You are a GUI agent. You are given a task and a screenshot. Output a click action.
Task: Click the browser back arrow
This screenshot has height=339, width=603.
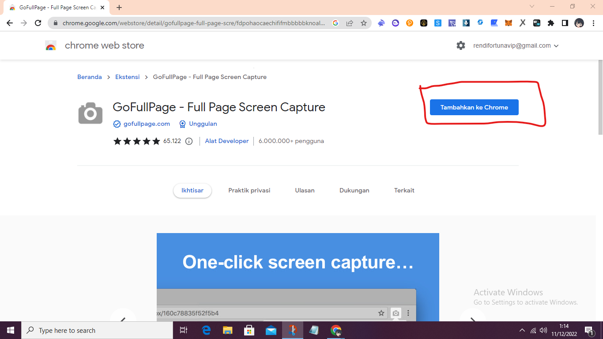(10, 23)
